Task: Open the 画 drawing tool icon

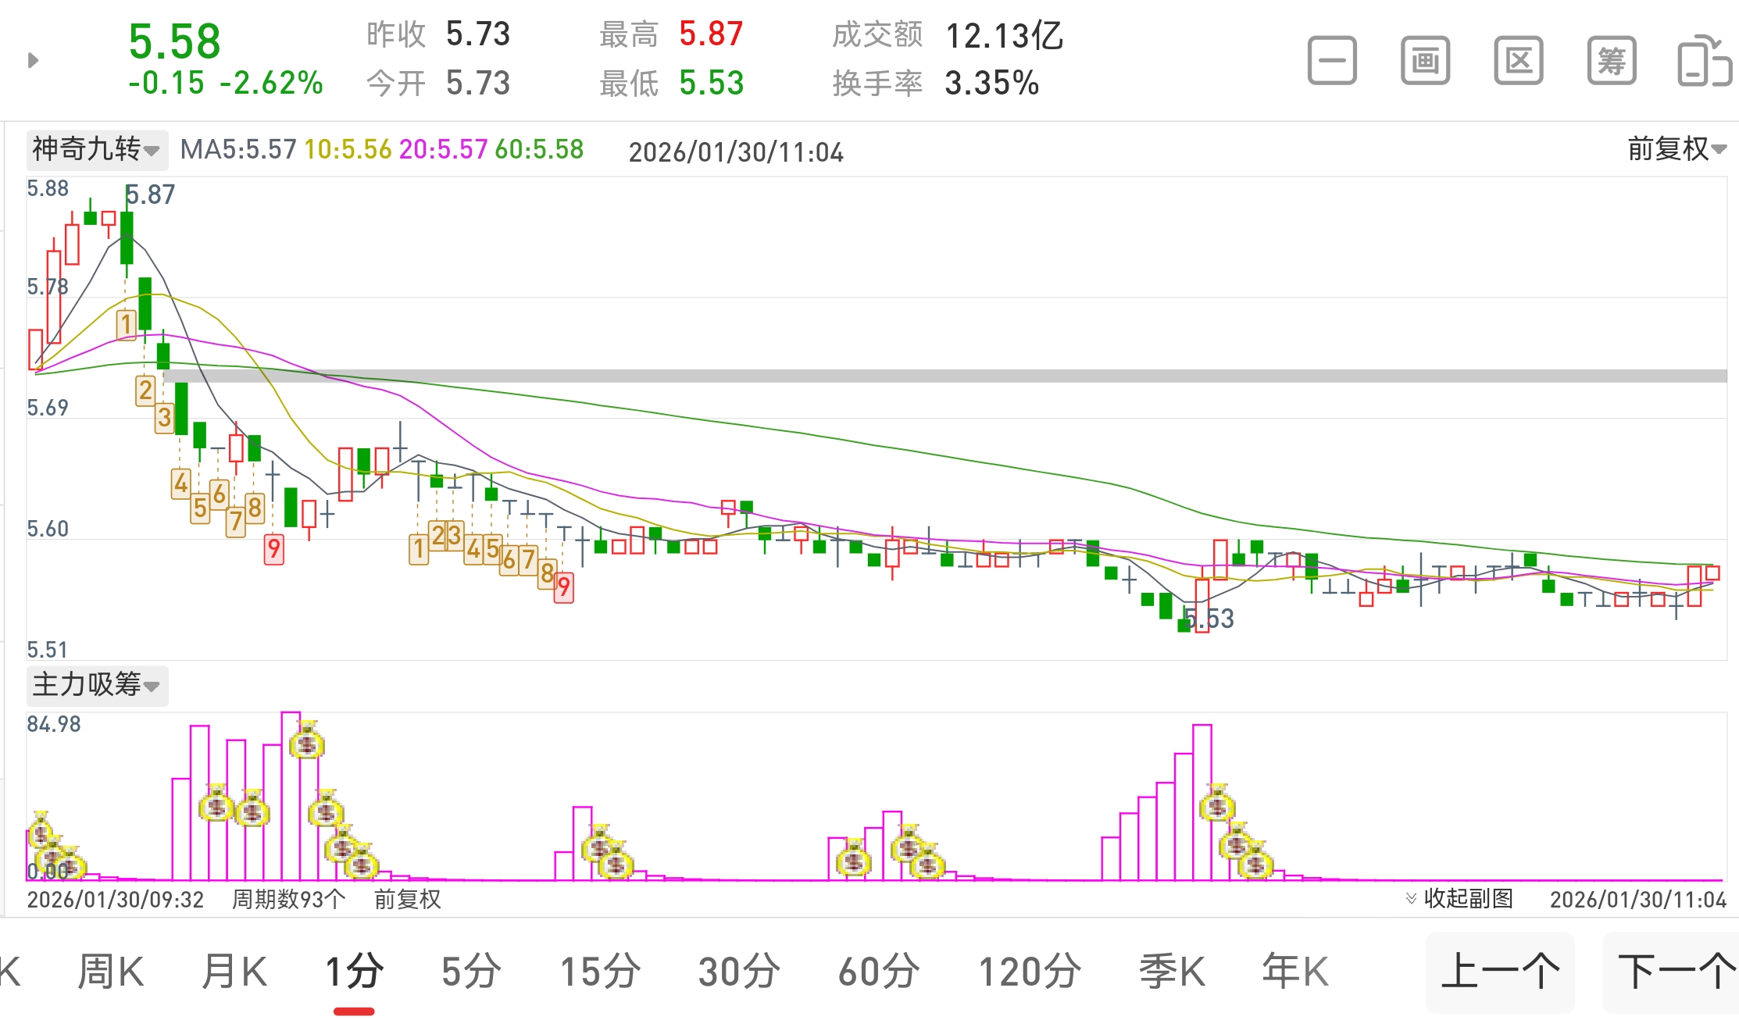Action: [x=1425, y=60]
